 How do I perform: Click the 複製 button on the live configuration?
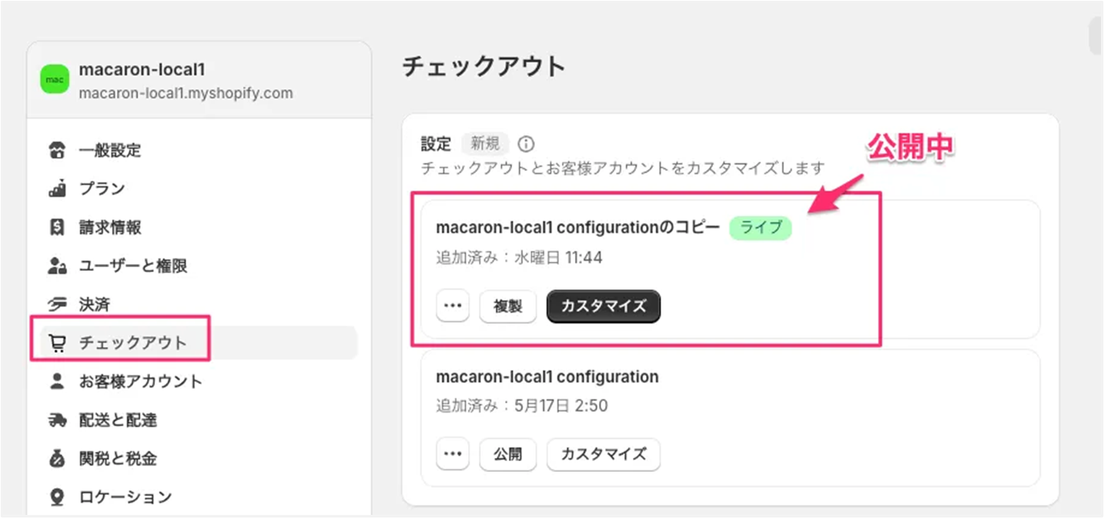[x=508, y=306]
